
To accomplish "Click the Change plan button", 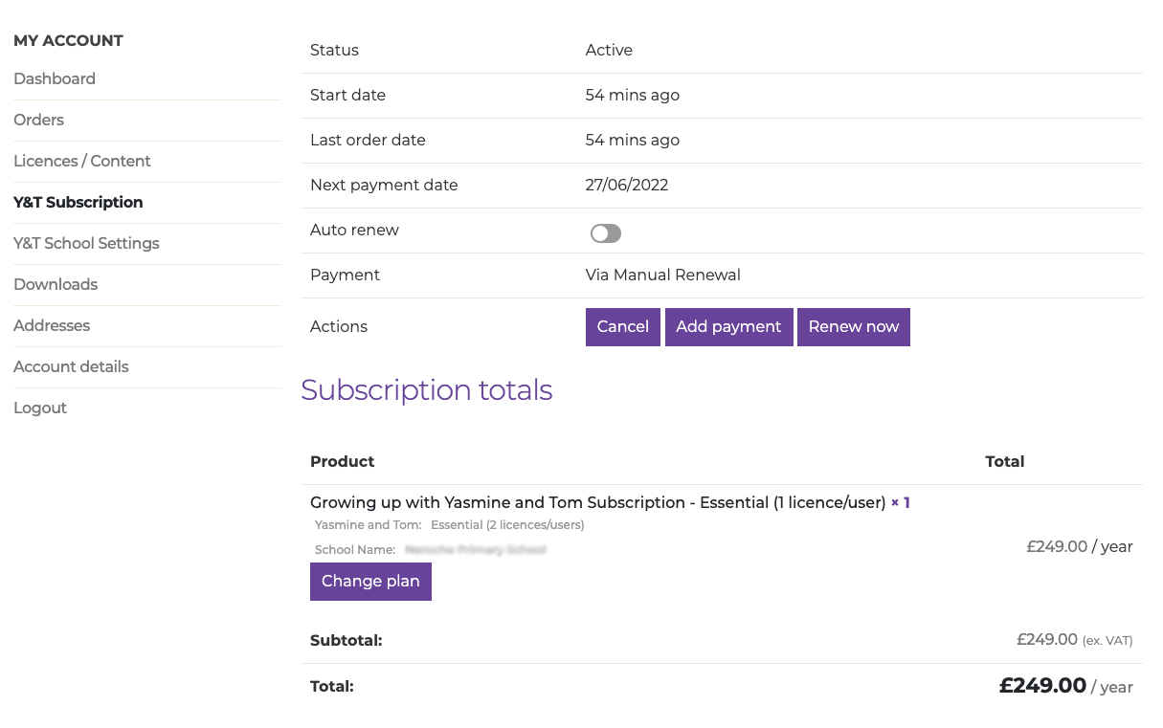I will (x=370, y=581).
